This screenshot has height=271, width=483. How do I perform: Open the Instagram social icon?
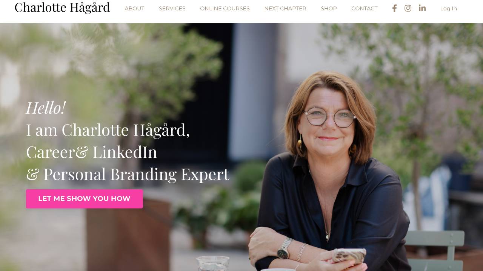click(x=408, y=8)
